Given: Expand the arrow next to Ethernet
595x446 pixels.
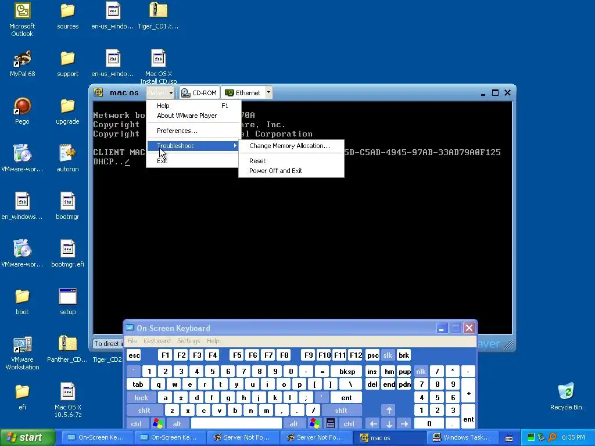Looking at the screenshot, I should pos(268,92).
